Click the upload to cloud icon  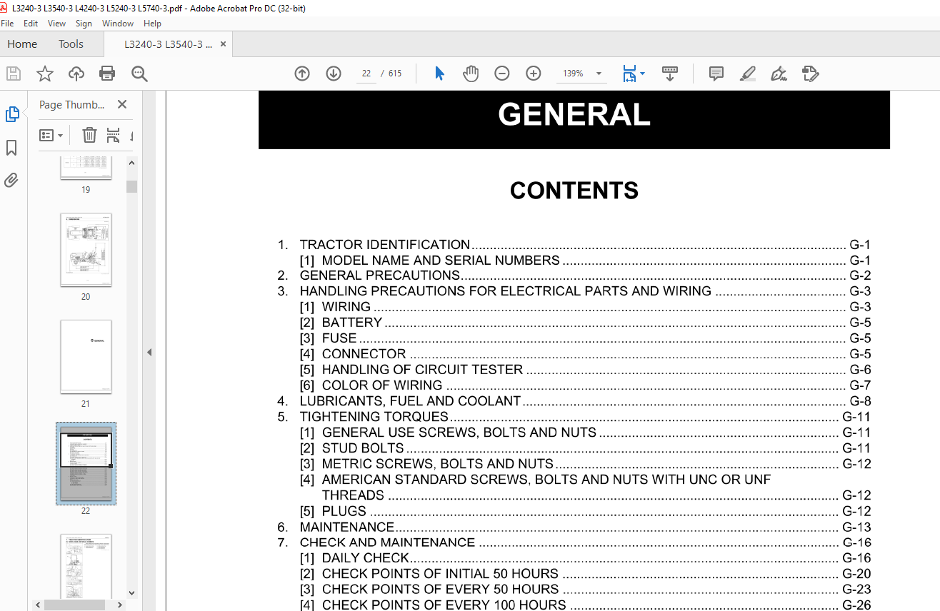coord(76,74)
